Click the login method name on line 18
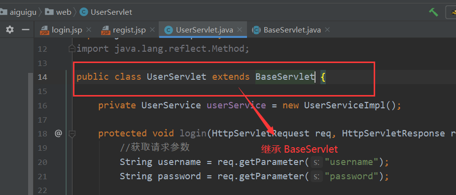The width and height of the screenshot is (456, 195). point(193,133)
